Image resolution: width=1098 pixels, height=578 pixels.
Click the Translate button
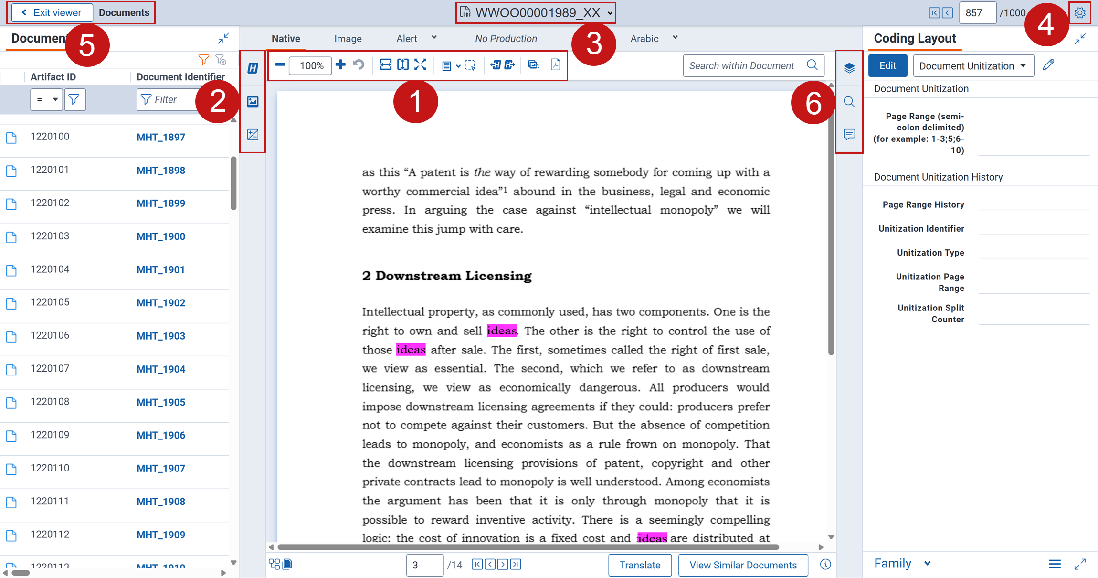coord(640,565)
